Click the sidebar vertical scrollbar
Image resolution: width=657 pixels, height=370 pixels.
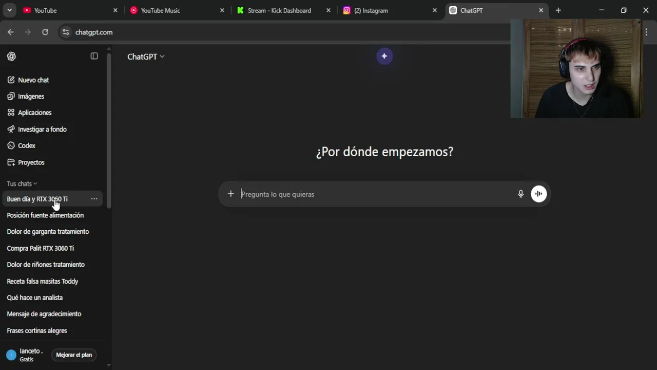click(108, 131)
